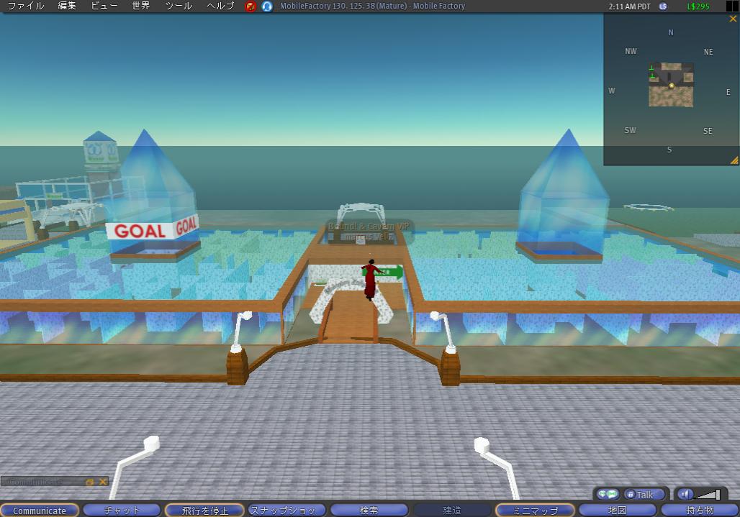Open the ファイル menu
The height and width of the screenshot is (517, 740).
point(26,6)
